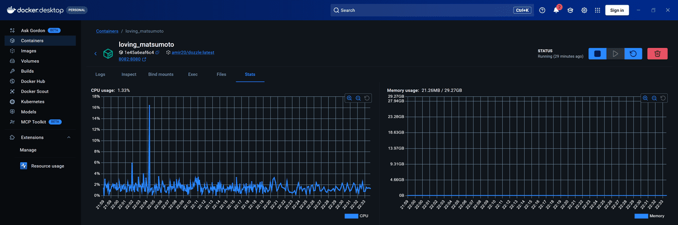Open Settings gear icon

point(584,10)
